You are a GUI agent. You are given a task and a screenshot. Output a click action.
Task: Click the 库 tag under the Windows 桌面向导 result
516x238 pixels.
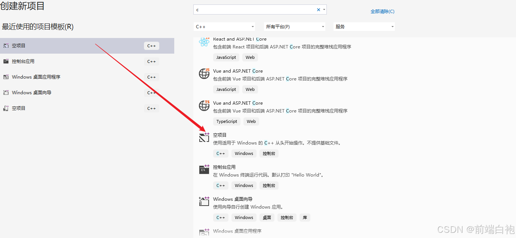pyautogui.click(x=305, y=218)
